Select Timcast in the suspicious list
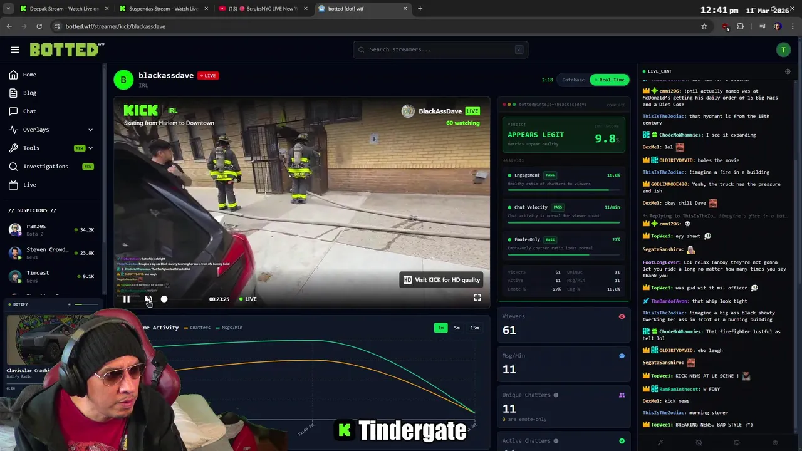Image resolution: width=802 pixels, height=451 pixels. point(51,276)
